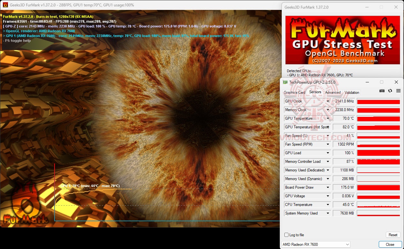The height and width of the screenshot is (249, 404).
Task: Expand the CPU Temperature sensor dropdown
Action: [328, 205]
